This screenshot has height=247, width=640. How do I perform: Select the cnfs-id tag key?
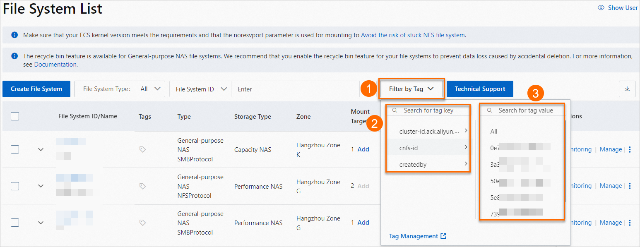point(428,148)
